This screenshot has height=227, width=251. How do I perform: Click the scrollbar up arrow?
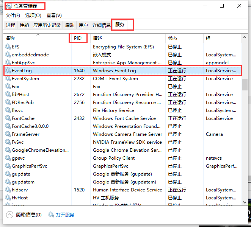point(245,37)
